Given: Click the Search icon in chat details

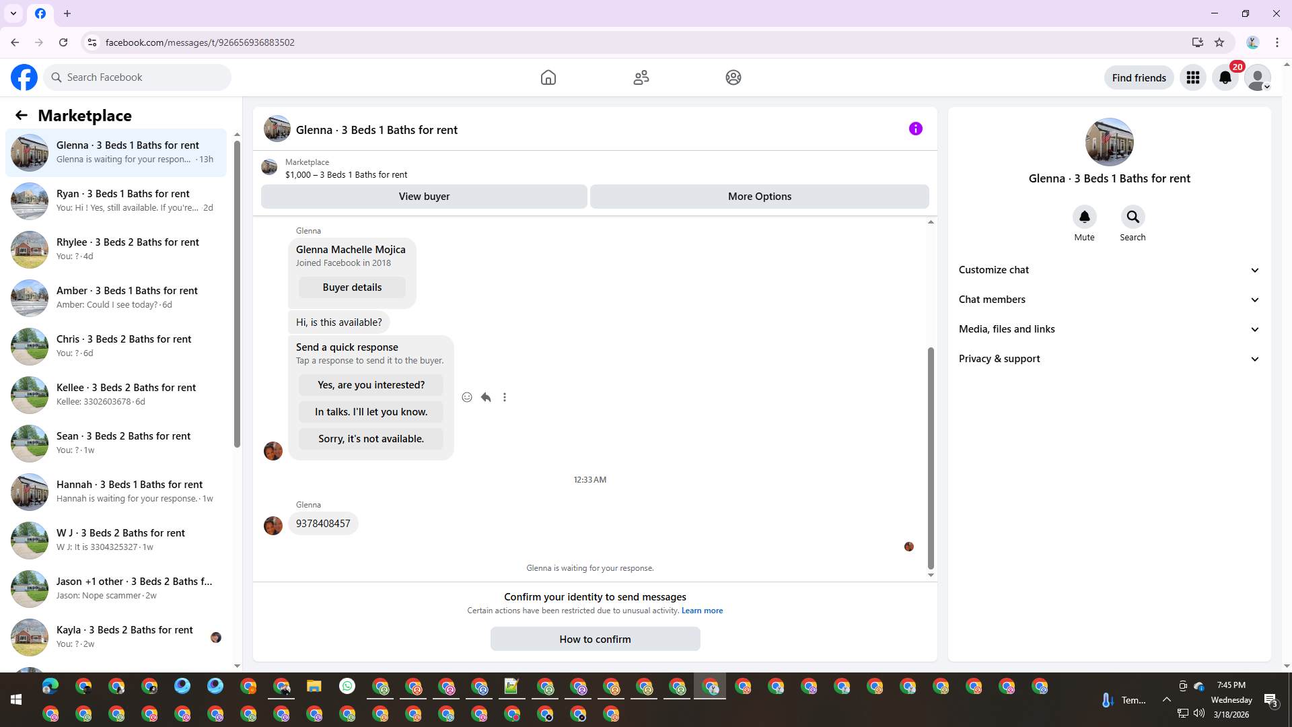Looking at the screenshot, I should (1133, 217).
